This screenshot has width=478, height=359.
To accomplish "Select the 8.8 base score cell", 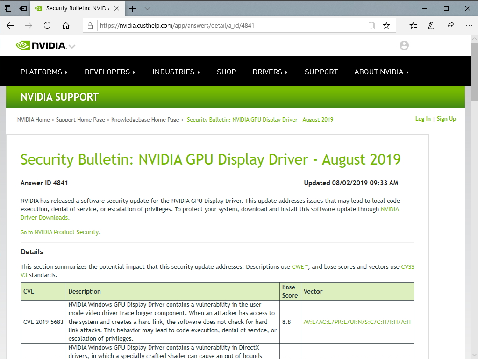I will pyautogui.click(x=290, y=322).
